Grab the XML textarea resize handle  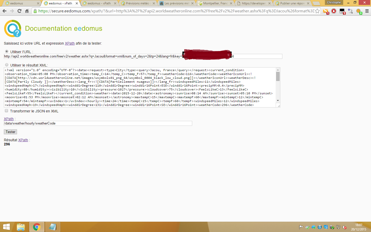point(279,105)
